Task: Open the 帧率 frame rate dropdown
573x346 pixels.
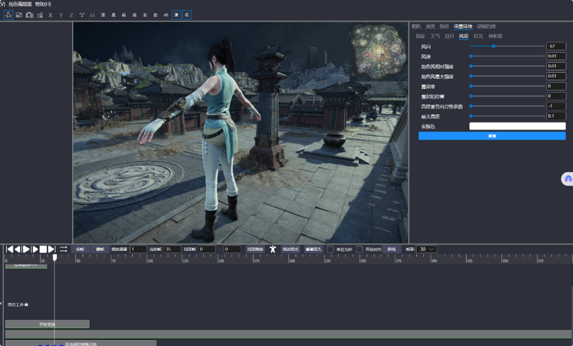Action: tap(427, 249)
